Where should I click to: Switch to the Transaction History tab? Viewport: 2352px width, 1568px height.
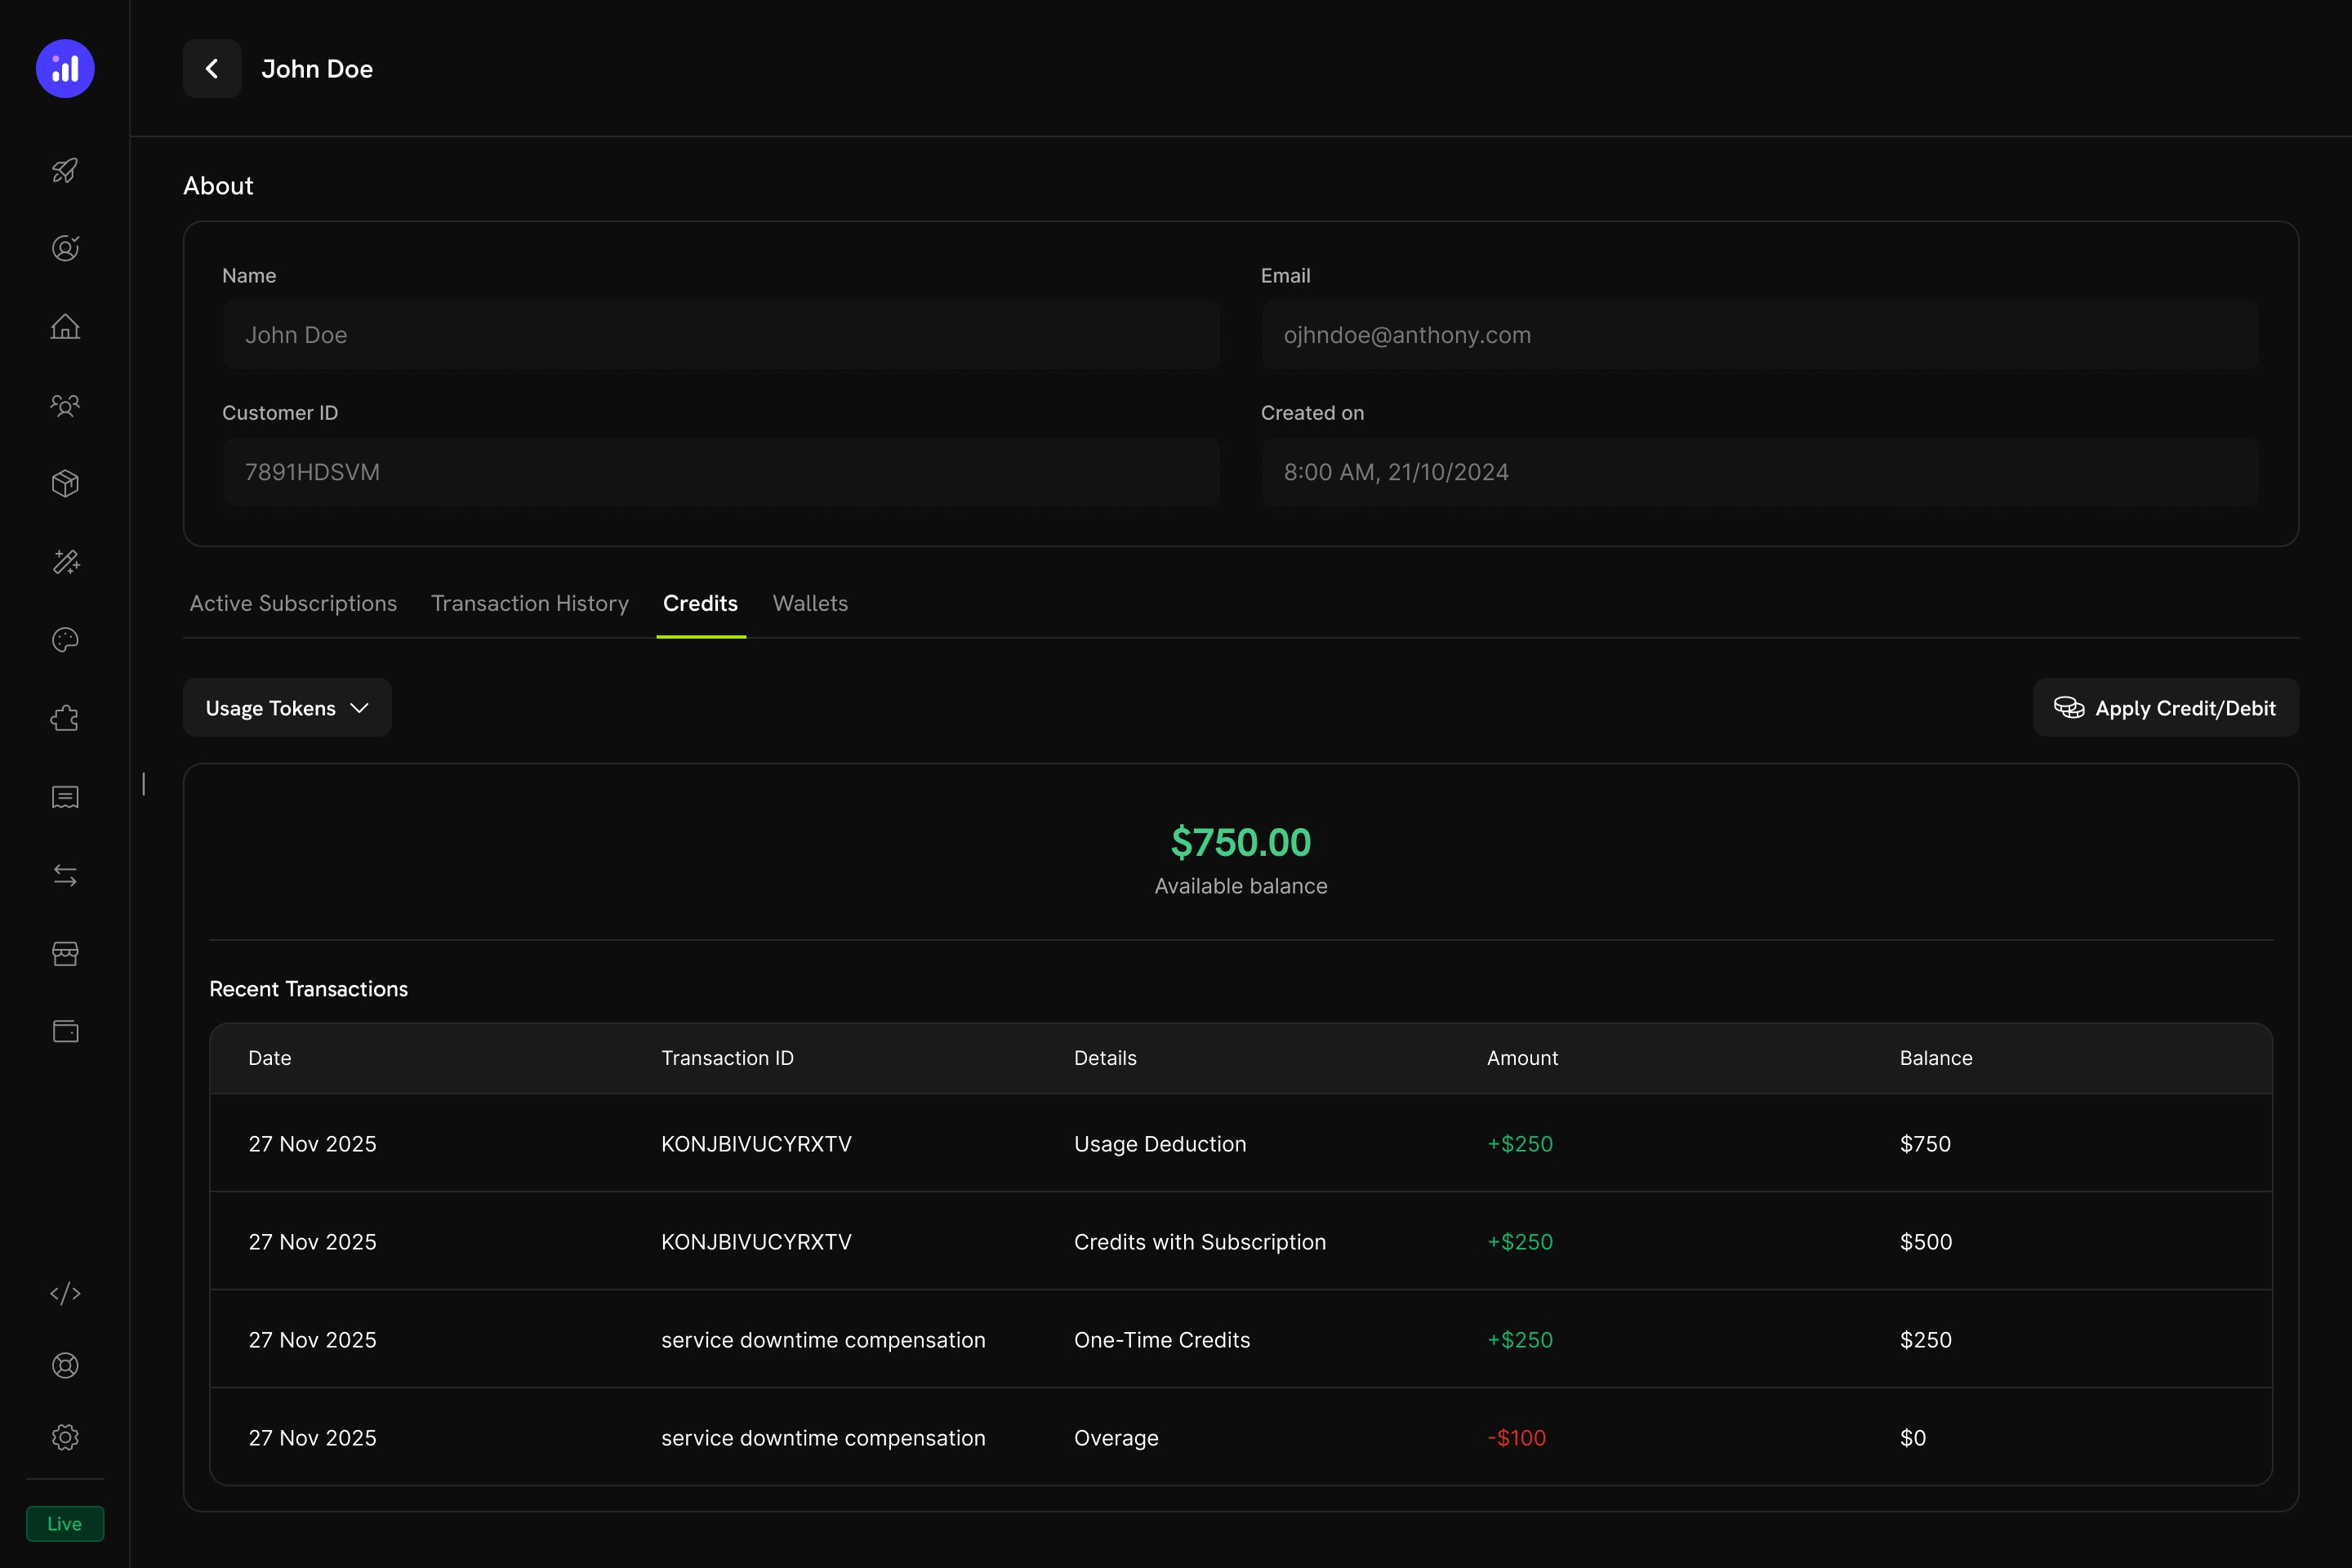point(529,603)
